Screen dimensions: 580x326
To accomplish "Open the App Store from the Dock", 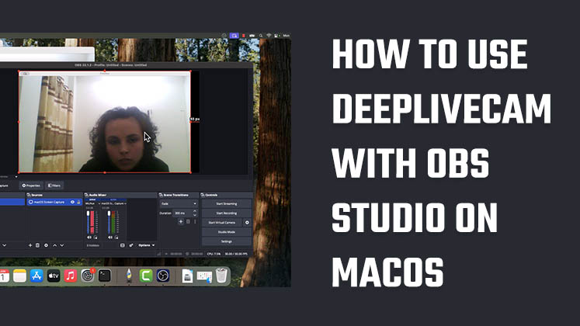I will [x=36, y=276].
